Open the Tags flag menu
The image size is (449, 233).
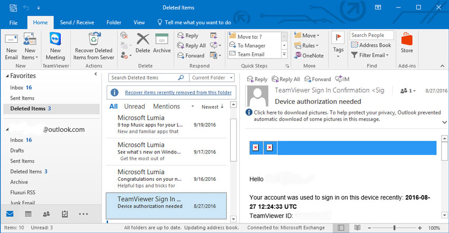point(338,45)
